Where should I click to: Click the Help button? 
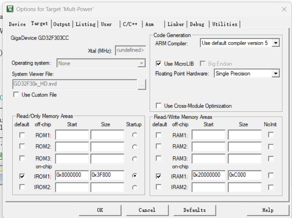(268, 210)
